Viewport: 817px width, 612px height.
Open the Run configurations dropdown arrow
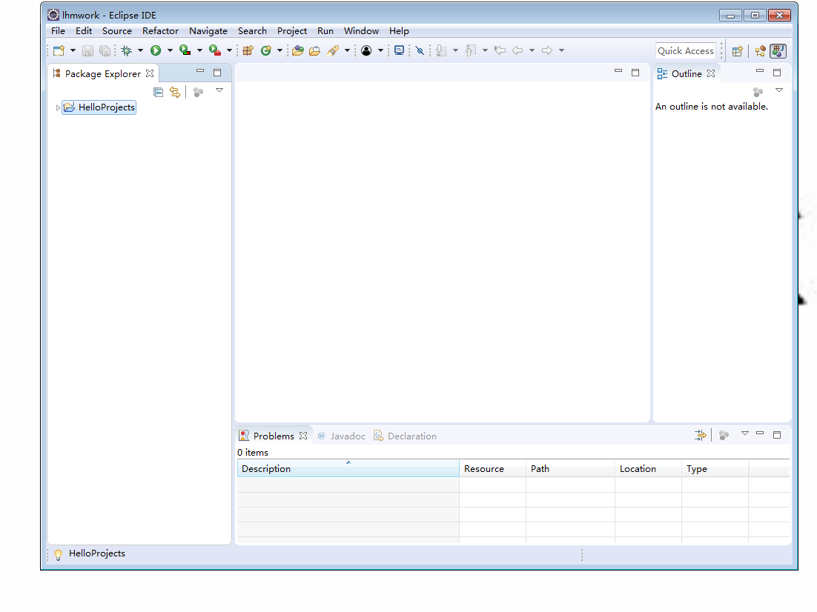click(170, 50)
